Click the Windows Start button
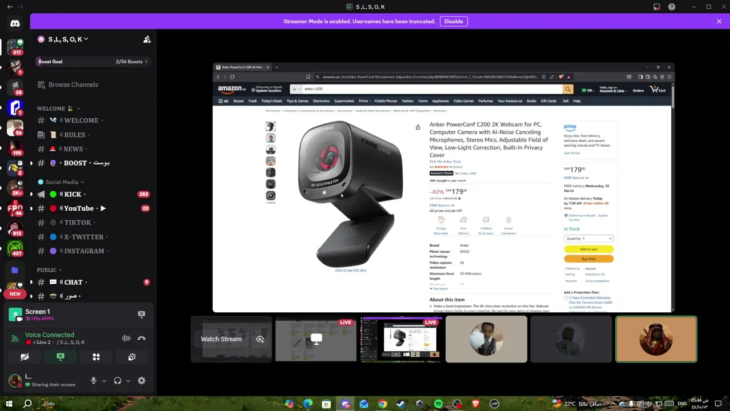This screenshot has width=730, height=411. point(9,404)
